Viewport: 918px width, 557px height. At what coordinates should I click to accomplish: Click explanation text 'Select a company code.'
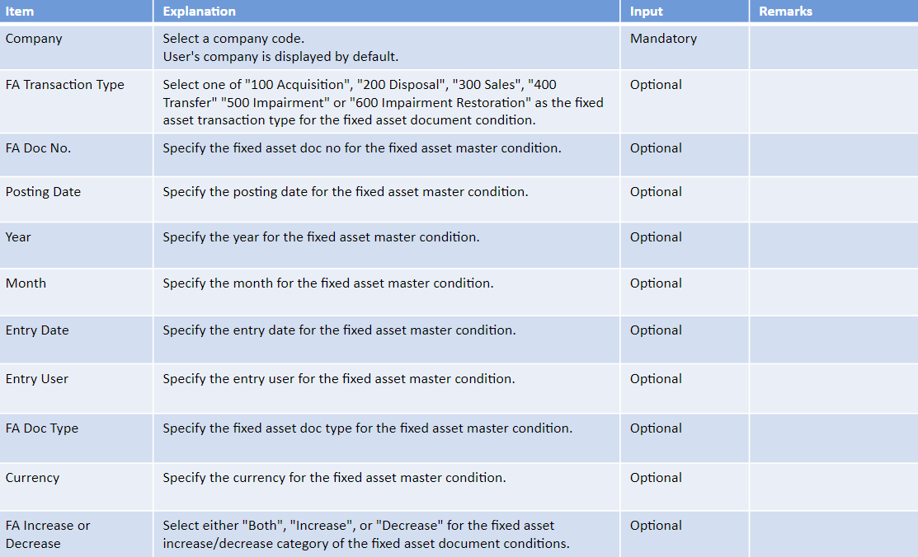233,39
